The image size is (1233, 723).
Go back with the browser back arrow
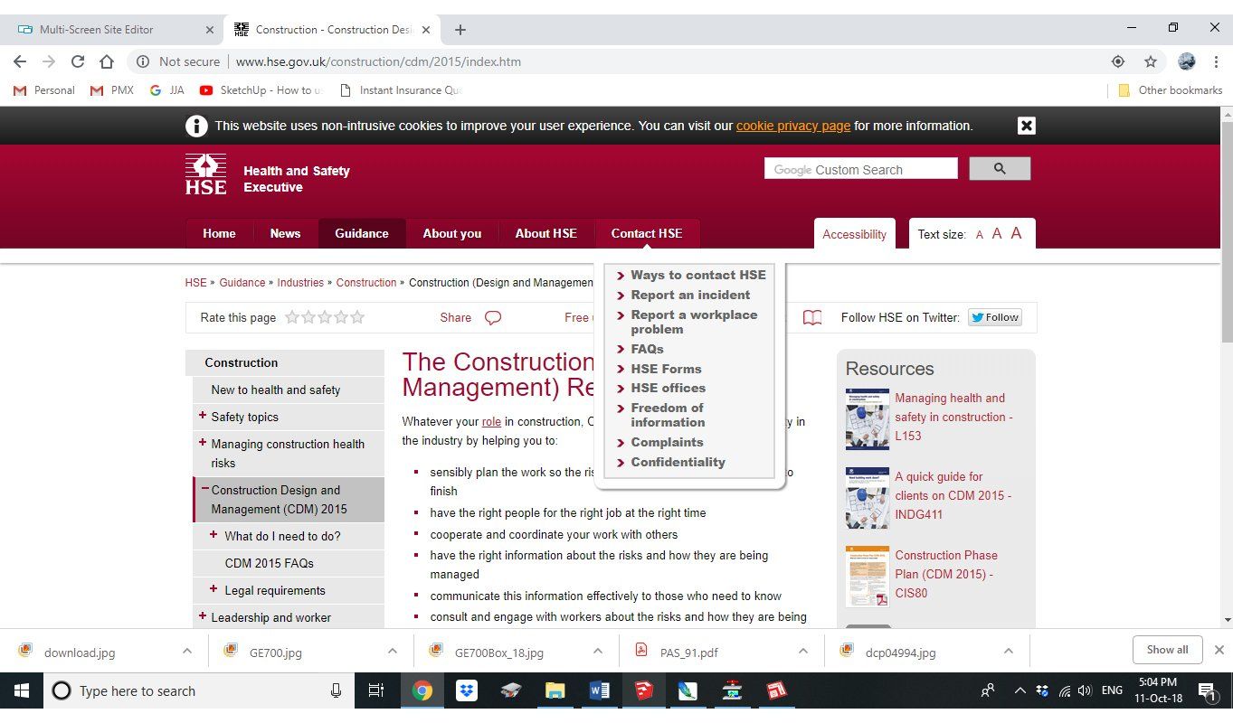click(20, 61)
